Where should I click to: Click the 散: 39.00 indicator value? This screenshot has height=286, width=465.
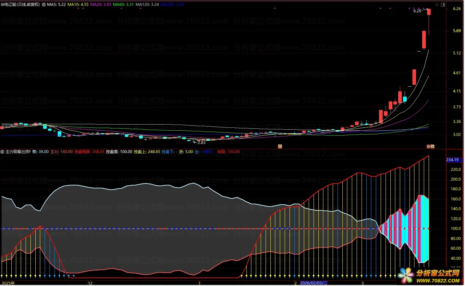(x=41, y=151)
